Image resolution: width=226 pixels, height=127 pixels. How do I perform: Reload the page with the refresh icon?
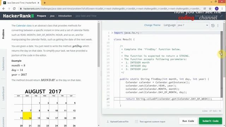(14, 8)
